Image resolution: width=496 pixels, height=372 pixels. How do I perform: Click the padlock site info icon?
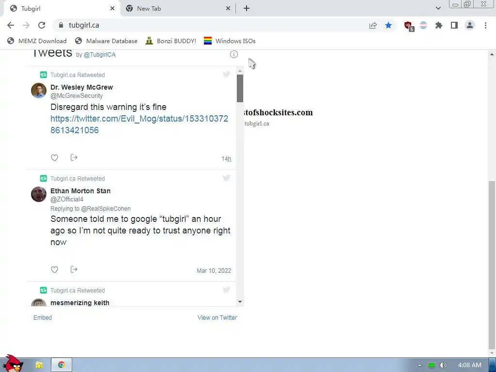coord(61,25)
